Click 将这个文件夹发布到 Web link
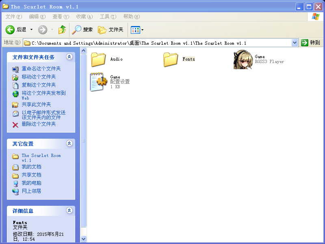 (x=44, y=96)
